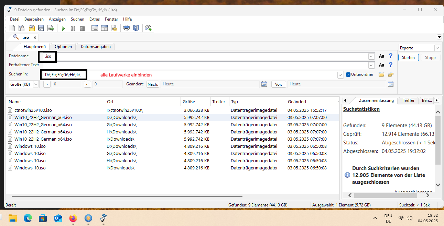Switch to the Datumsangaben tab
Screen dimensions: 444x226
click(96, 47)
